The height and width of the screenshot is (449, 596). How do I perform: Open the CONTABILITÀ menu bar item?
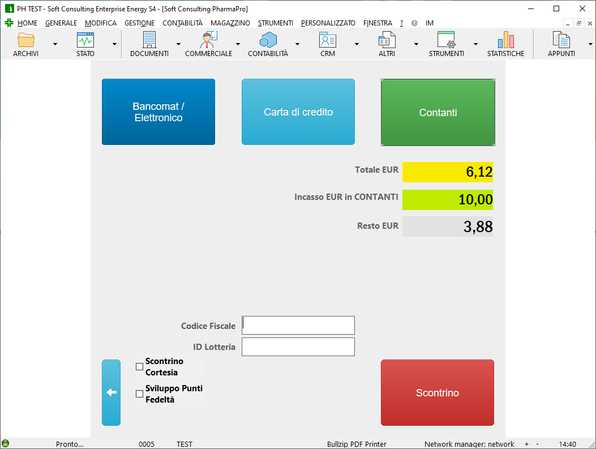(182, 23)
